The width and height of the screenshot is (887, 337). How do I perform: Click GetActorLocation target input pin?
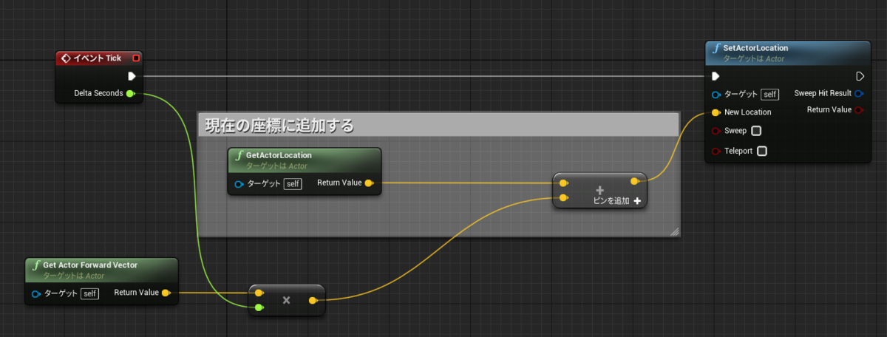pyautogui.click(x=239, y=183)
